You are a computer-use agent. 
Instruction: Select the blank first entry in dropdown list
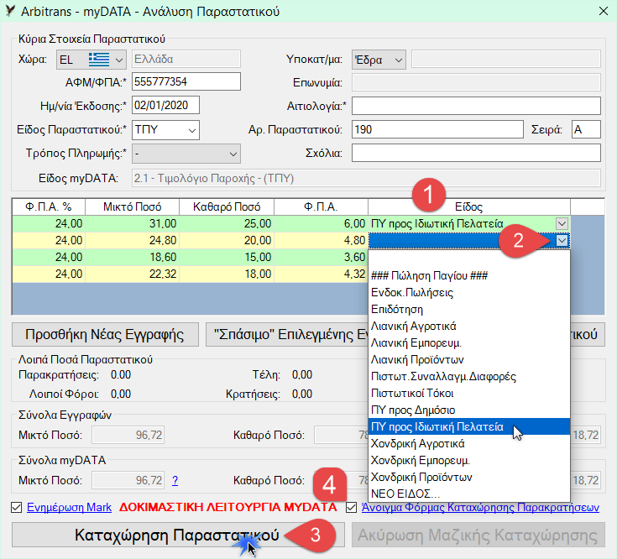click(469, 259)
